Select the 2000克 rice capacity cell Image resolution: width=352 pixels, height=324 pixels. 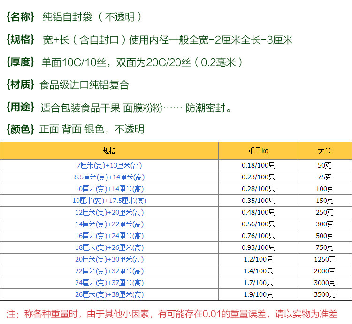tap(325, 271)
